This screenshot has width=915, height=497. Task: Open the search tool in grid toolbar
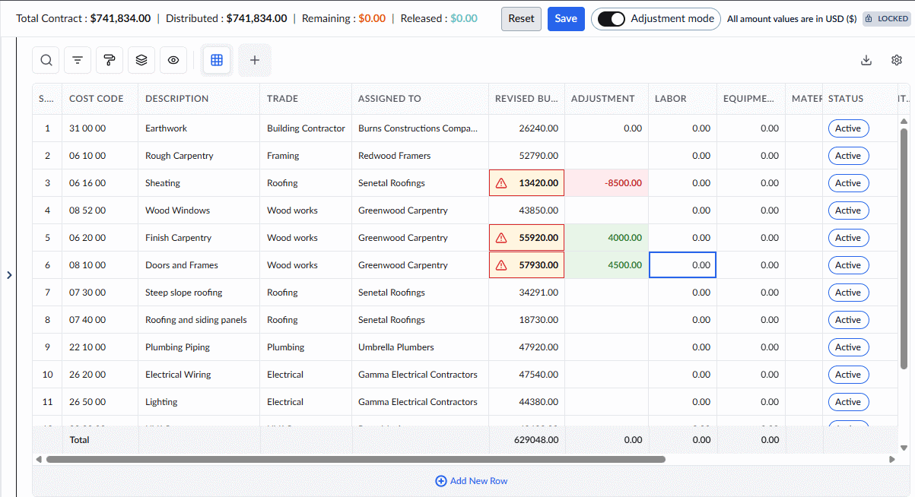pyautogui.click(x=46, y=60)
